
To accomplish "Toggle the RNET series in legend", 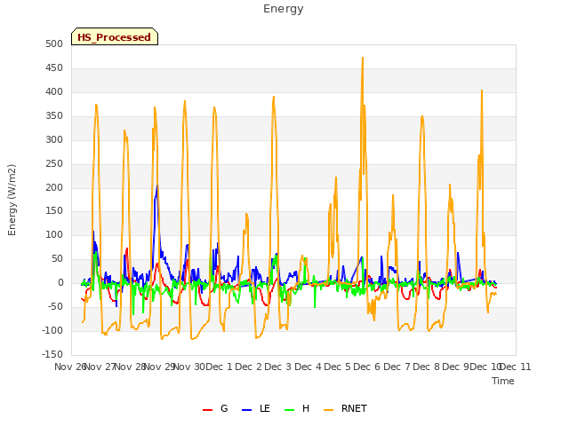I will pyautogui.click(x=345, y=408).
